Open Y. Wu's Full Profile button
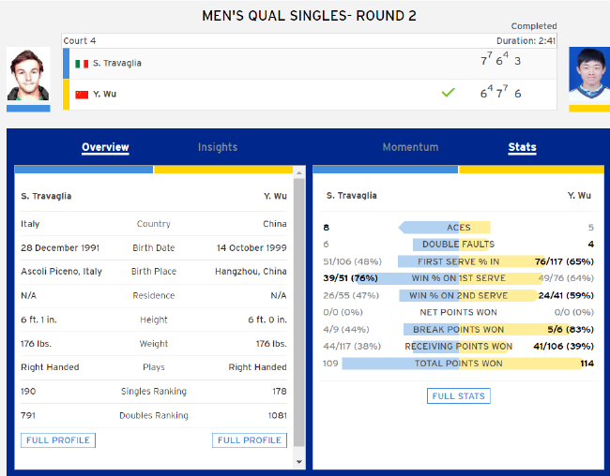The height and width of the screenshot is (476, 610). (x=250, y=440)
